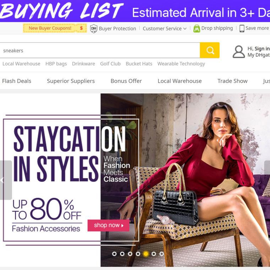Click the sneakers search input field
This screenshot has width=270, height=270.
(x=100, y=50)
